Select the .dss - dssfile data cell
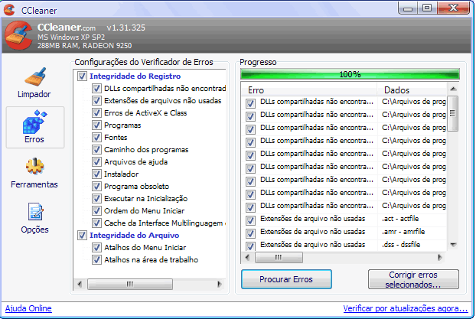 pos(401,245)
